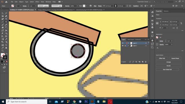Open rotation angle dropdown in Properties

167,28
